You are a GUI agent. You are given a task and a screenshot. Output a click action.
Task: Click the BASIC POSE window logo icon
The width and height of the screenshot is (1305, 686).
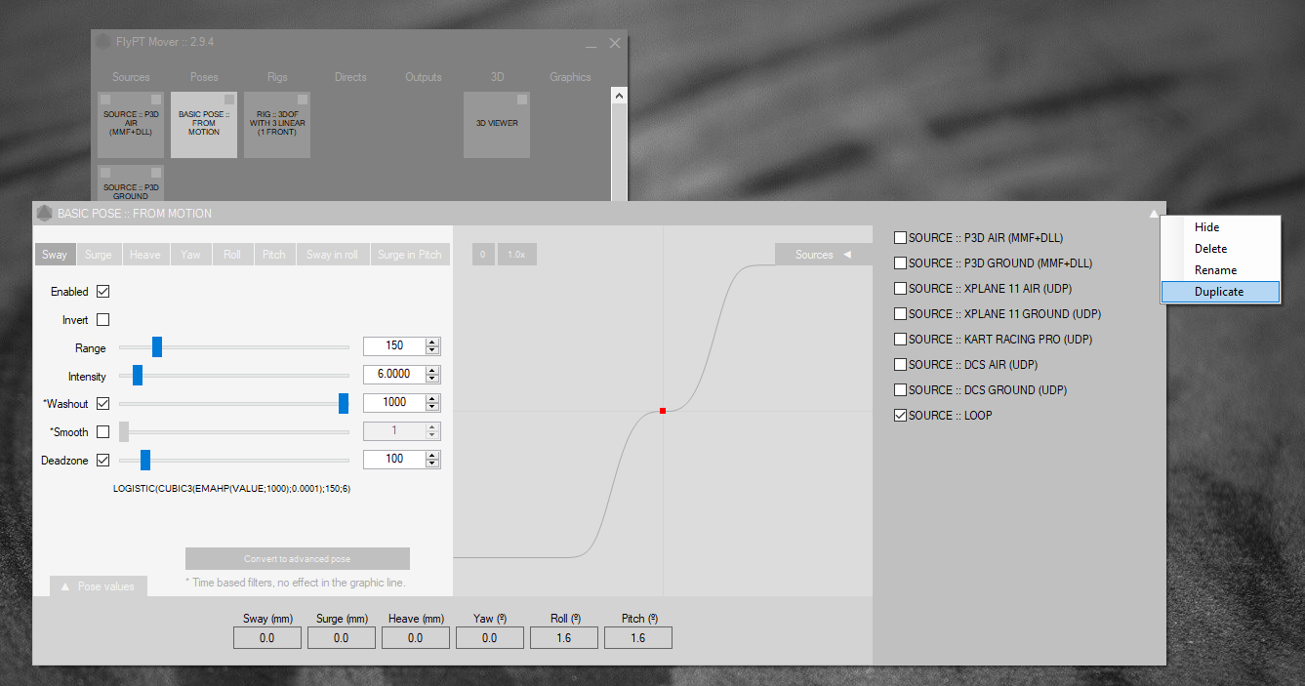(x=44, y=213)
